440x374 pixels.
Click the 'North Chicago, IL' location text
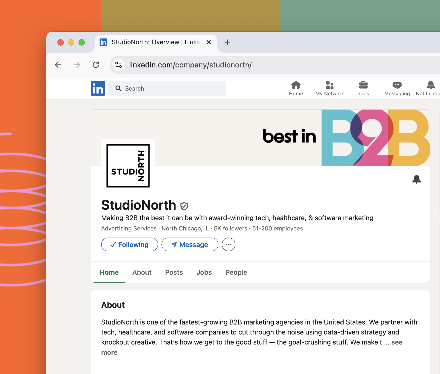pyautogui.click(x=185, y=228)
